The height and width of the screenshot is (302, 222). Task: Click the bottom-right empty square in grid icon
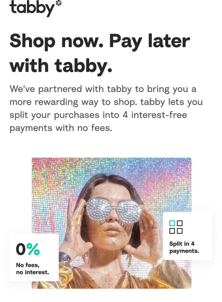click(180, 231)
